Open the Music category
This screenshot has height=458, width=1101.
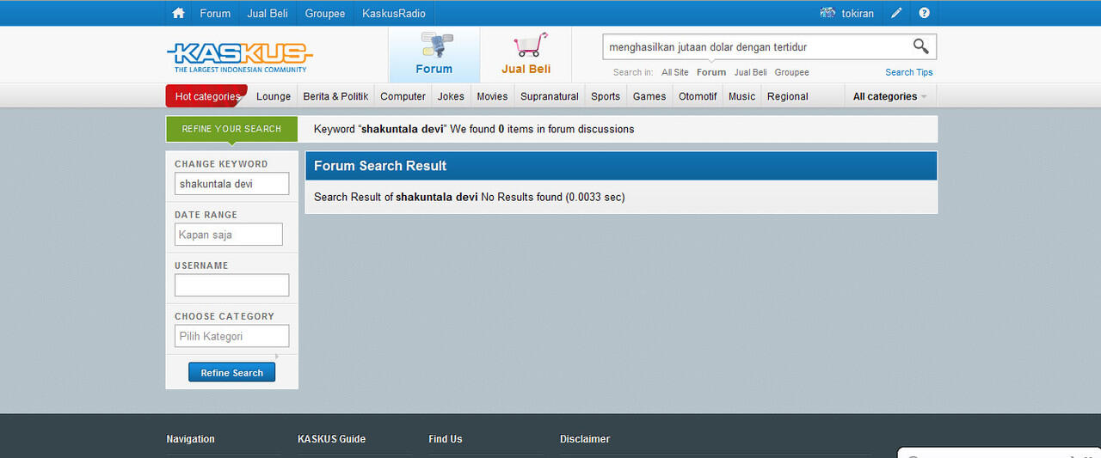pos(741,96)
